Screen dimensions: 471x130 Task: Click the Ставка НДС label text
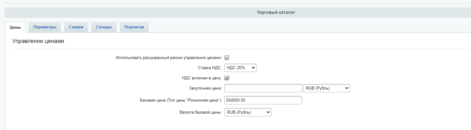(210, 68)
